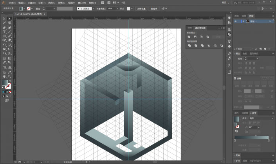Viewport: 276px width, 164px height.
Task: Click Divide pathfinder icon
Action: 189,46
